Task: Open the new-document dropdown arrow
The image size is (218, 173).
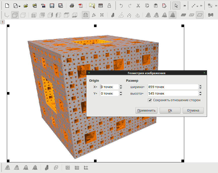Action: pyautogui.click(x=20, y=6)
